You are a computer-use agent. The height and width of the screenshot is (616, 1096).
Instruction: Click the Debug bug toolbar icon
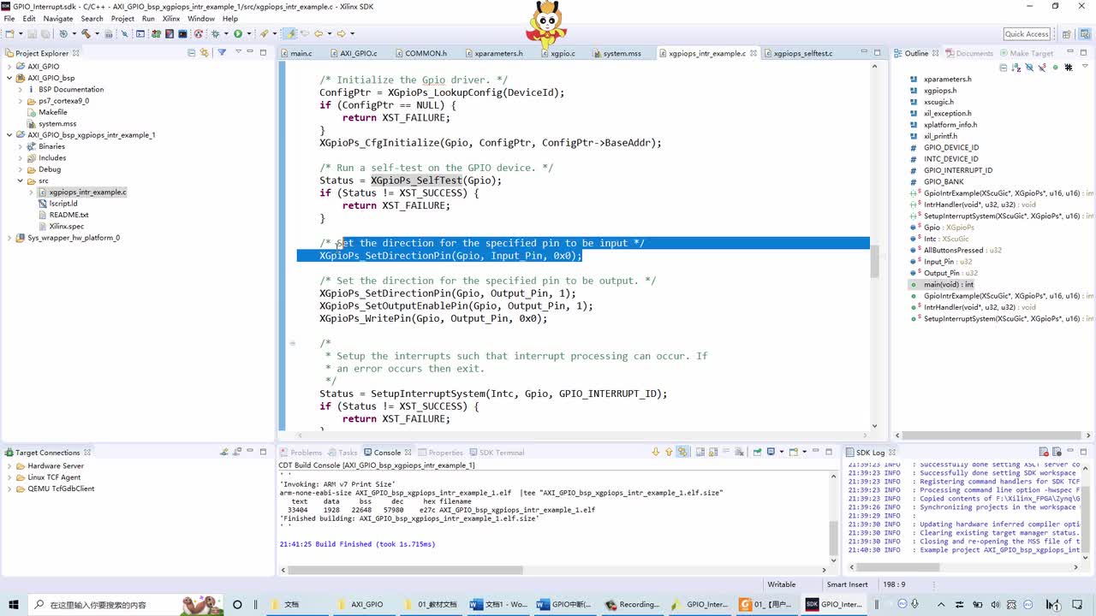click(215, 33)
